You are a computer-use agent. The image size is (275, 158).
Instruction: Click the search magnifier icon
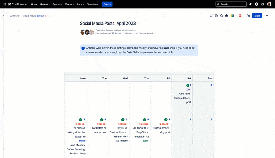218,4
